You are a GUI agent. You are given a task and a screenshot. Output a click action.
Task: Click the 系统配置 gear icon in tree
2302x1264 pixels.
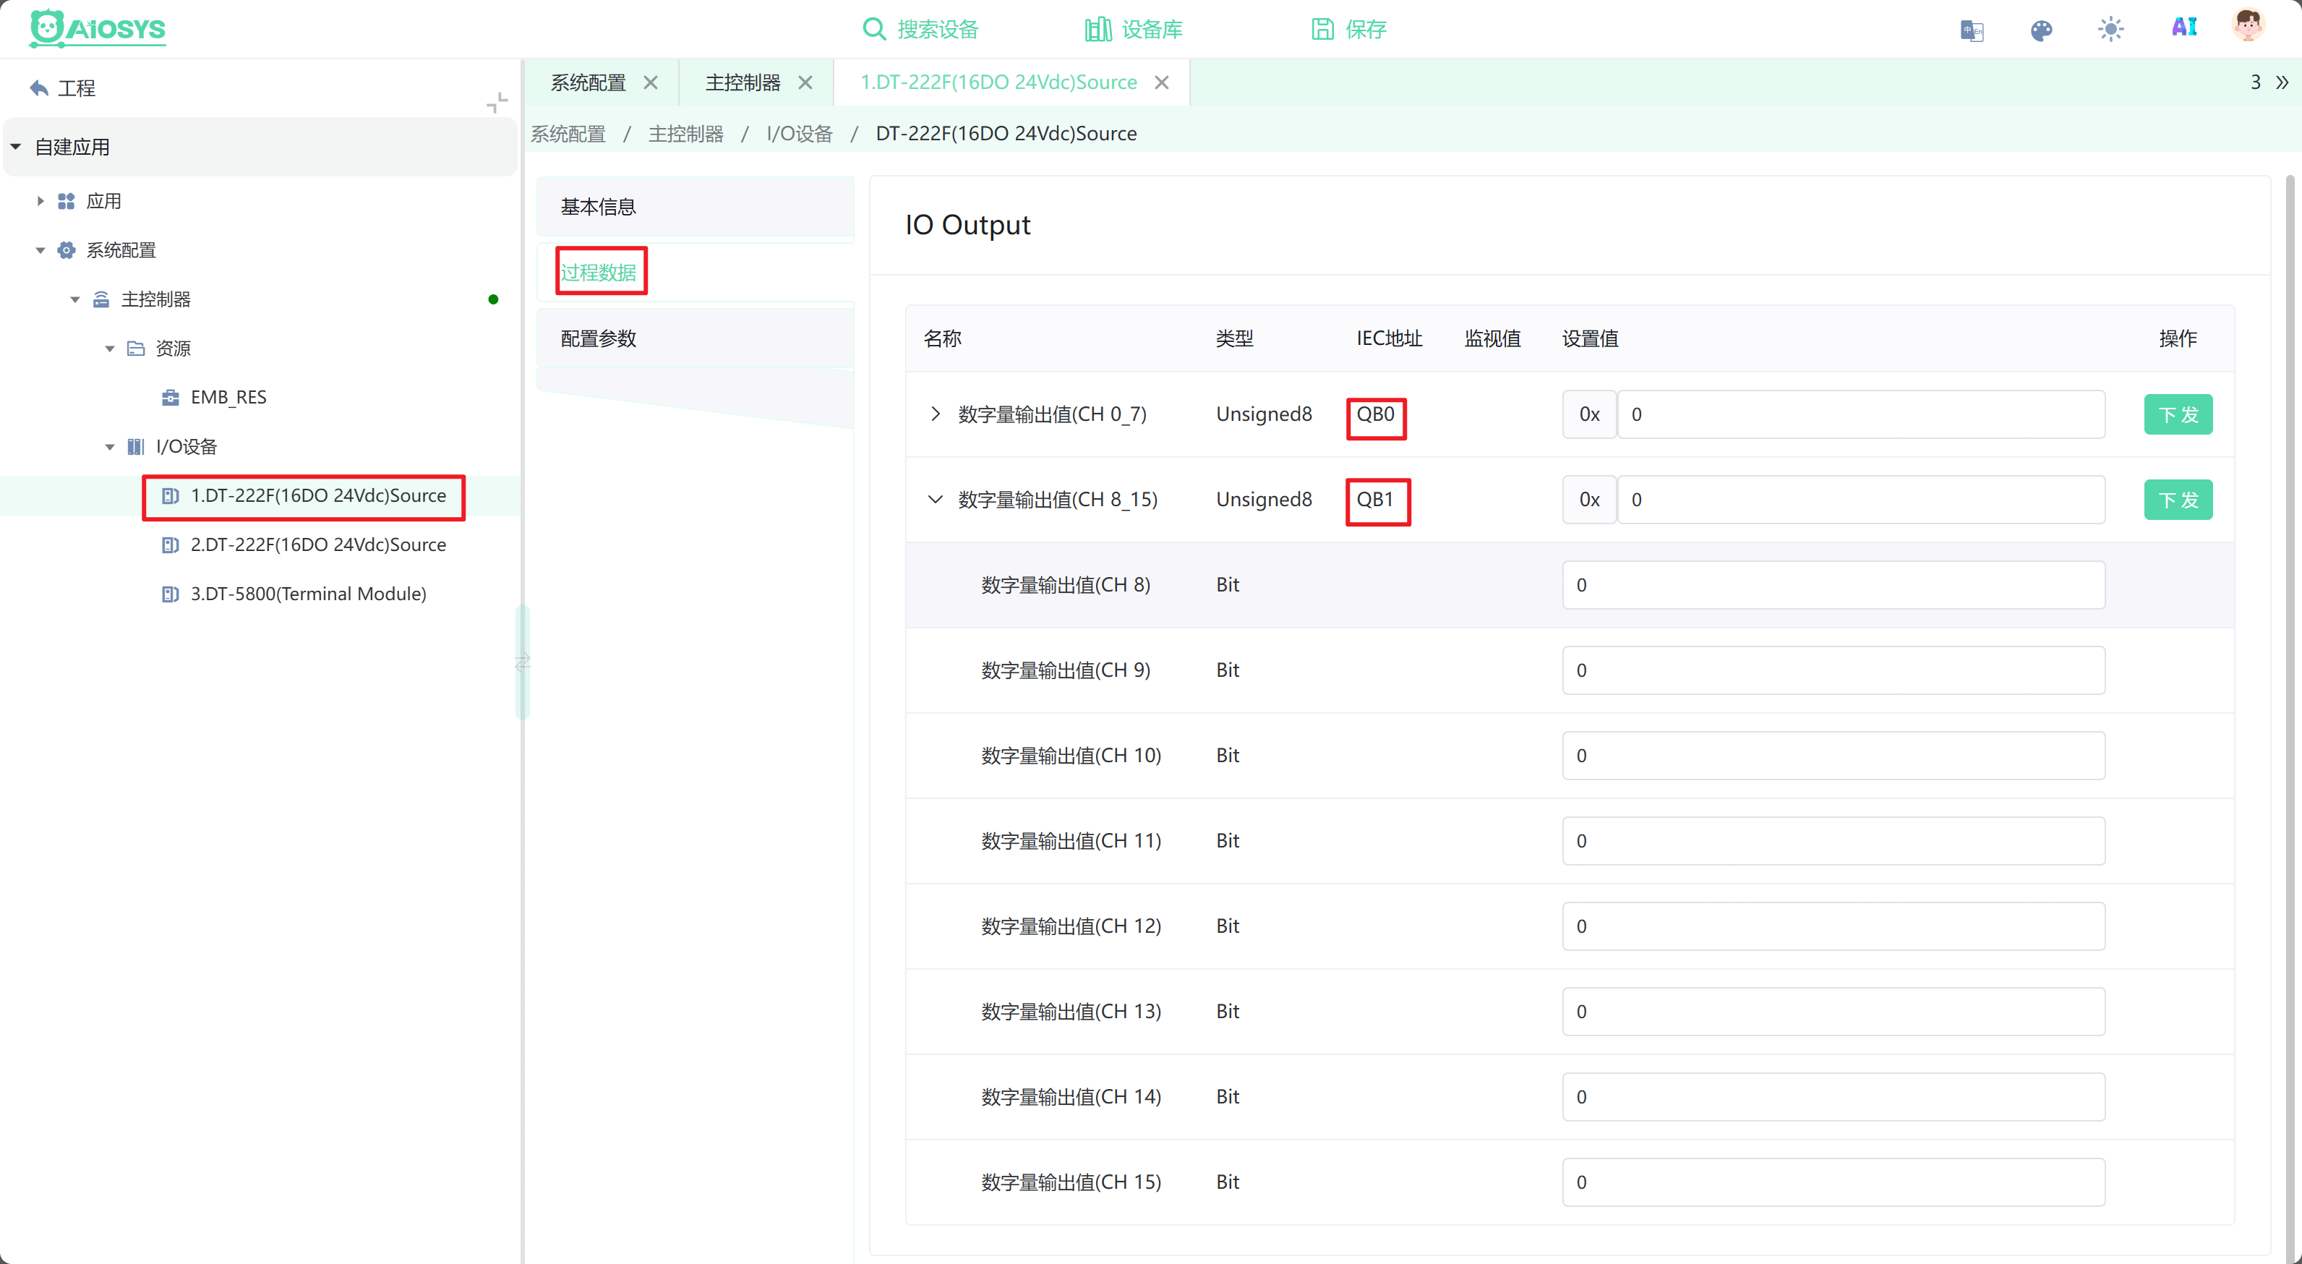tap(66, 250)
